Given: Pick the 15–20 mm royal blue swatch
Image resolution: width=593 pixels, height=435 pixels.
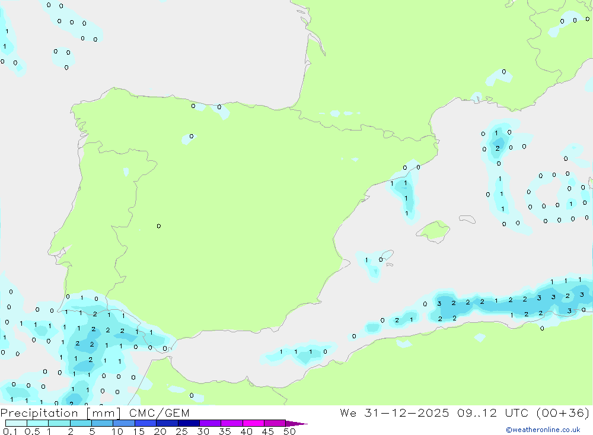Looking at the screenshot, I should [146, 423].
